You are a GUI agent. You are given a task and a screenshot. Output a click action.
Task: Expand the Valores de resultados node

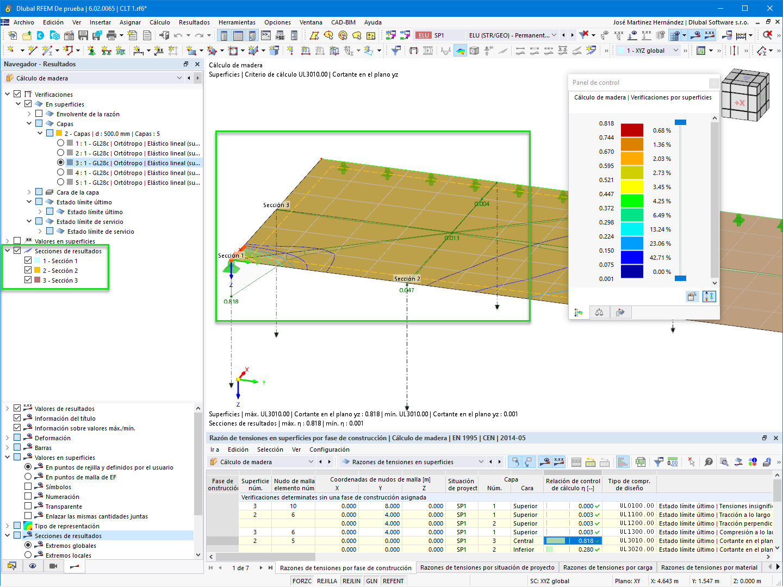[x=8, y=408]
